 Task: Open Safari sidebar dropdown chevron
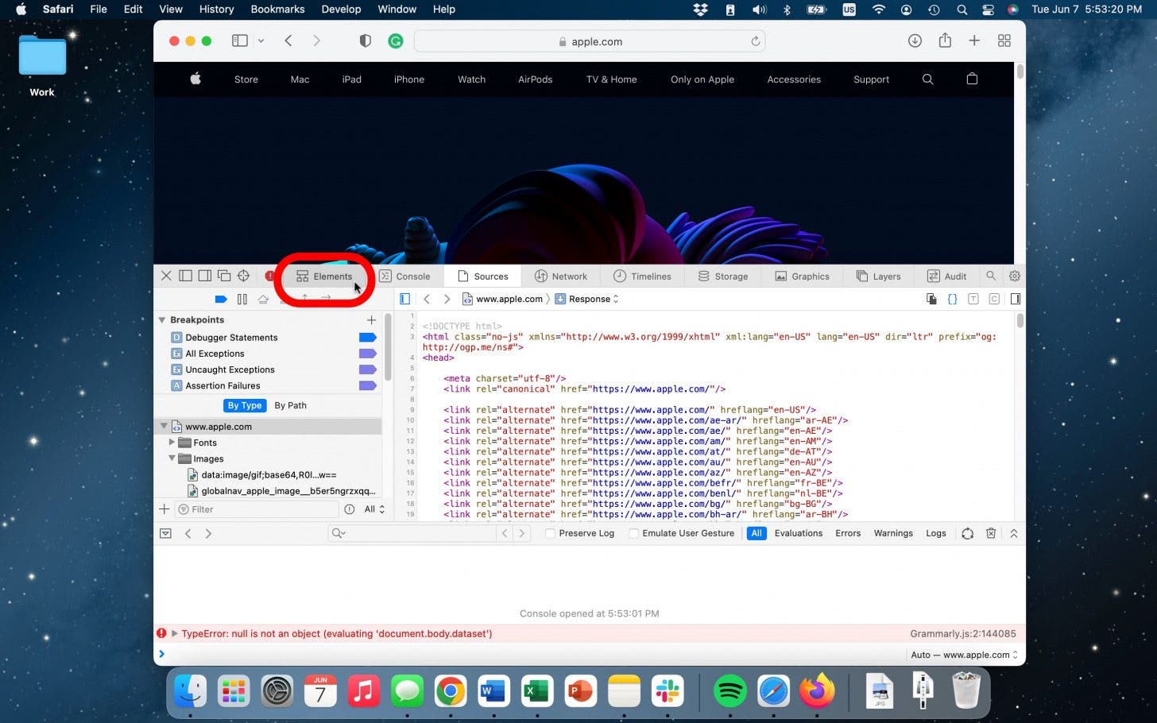[x=261, y=41]
